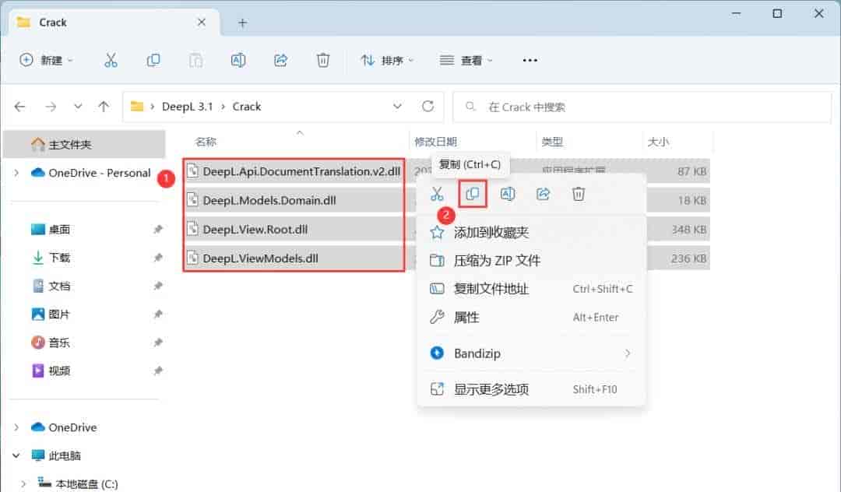
Task: Click the pin icon next to 文档
Action: (157, 286)
